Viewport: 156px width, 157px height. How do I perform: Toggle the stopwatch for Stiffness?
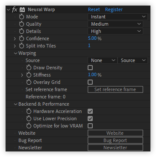click(29, 75)
